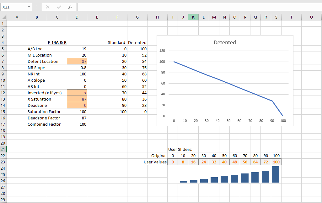
Task: Click inside the formula bar input
Action: pos(199,7)
